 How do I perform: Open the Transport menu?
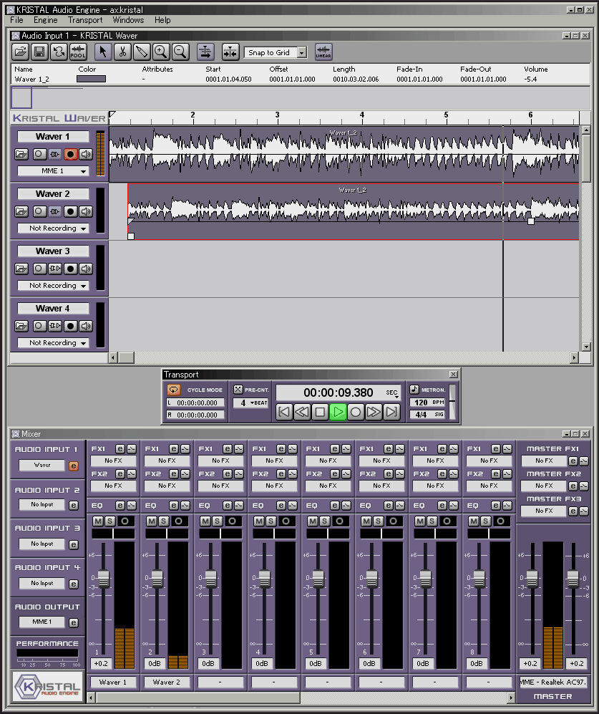pyautogui.click(x=85, y=20)
